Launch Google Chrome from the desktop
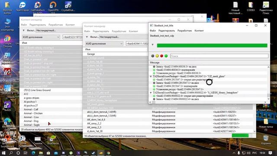The height and width of the screenshot is (156, 277). click(7, 42)
